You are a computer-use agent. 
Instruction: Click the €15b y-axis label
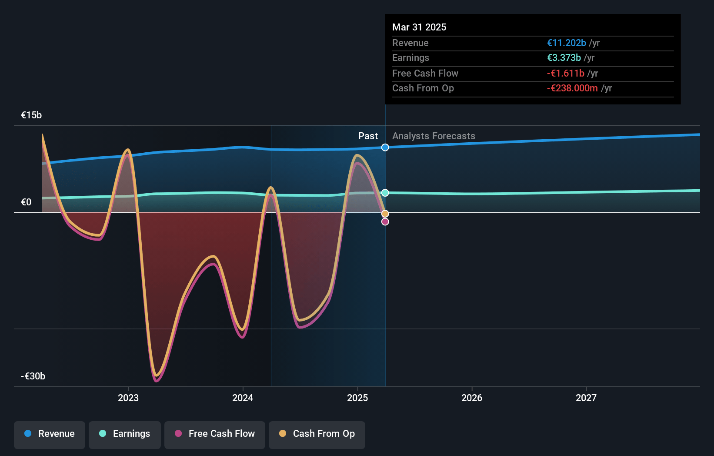pos(31,115)
